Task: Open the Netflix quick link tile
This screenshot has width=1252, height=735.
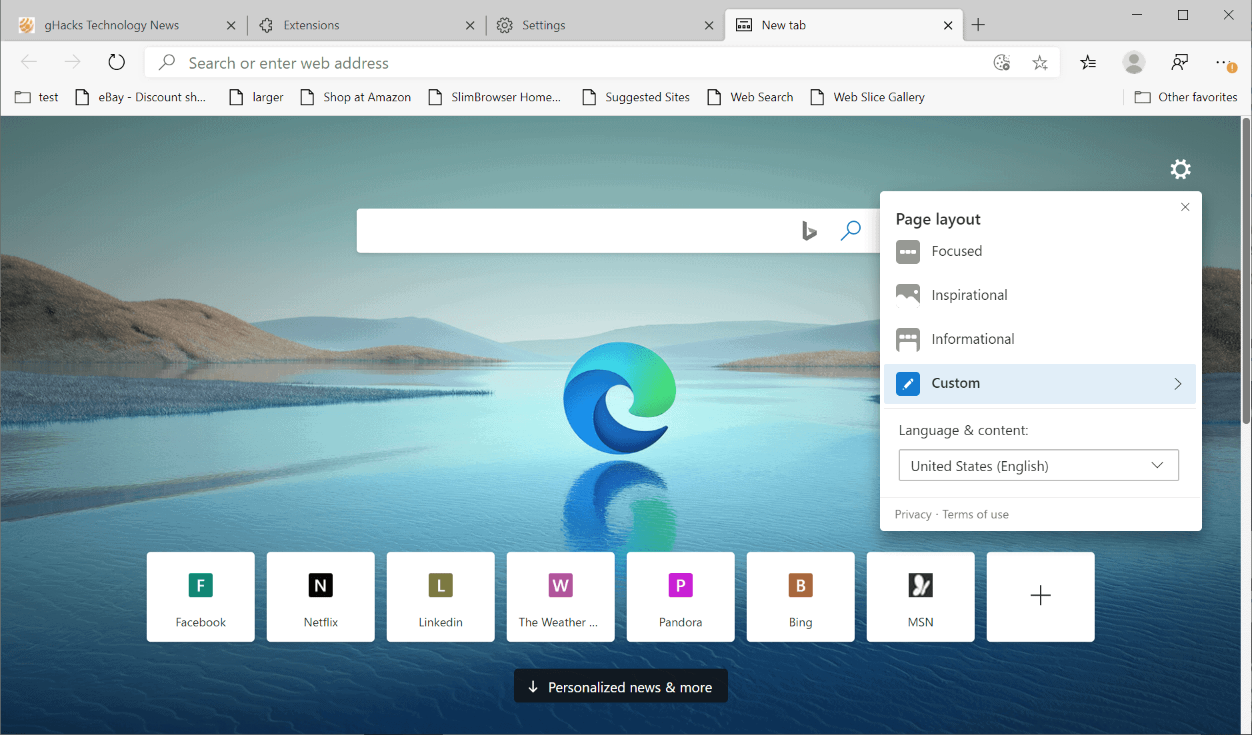Action: coord(321,597)
